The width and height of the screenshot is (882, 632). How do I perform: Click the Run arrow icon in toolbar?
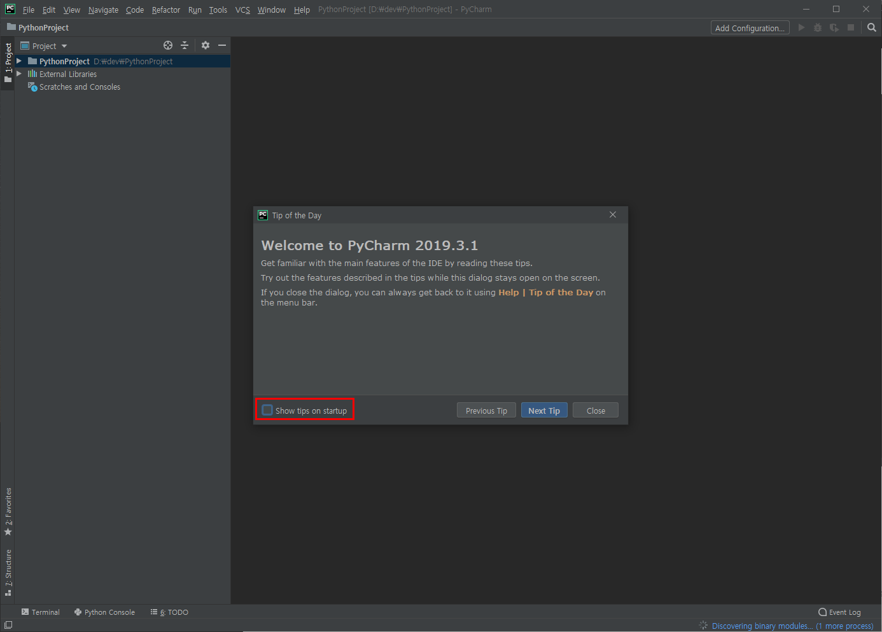801,27
